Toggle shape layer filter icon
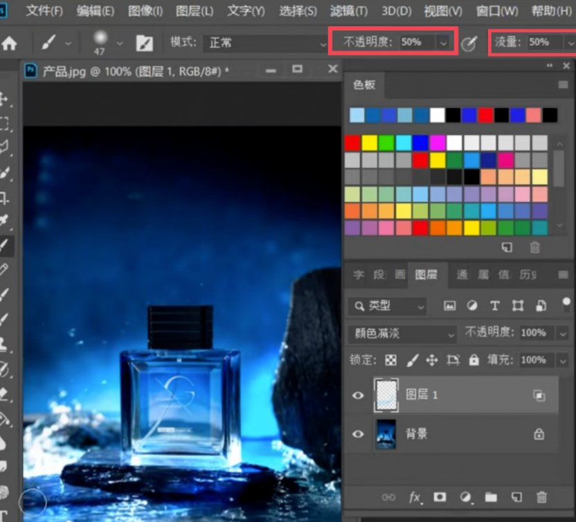The image size is (576, 522). click(x=518, y=305)
